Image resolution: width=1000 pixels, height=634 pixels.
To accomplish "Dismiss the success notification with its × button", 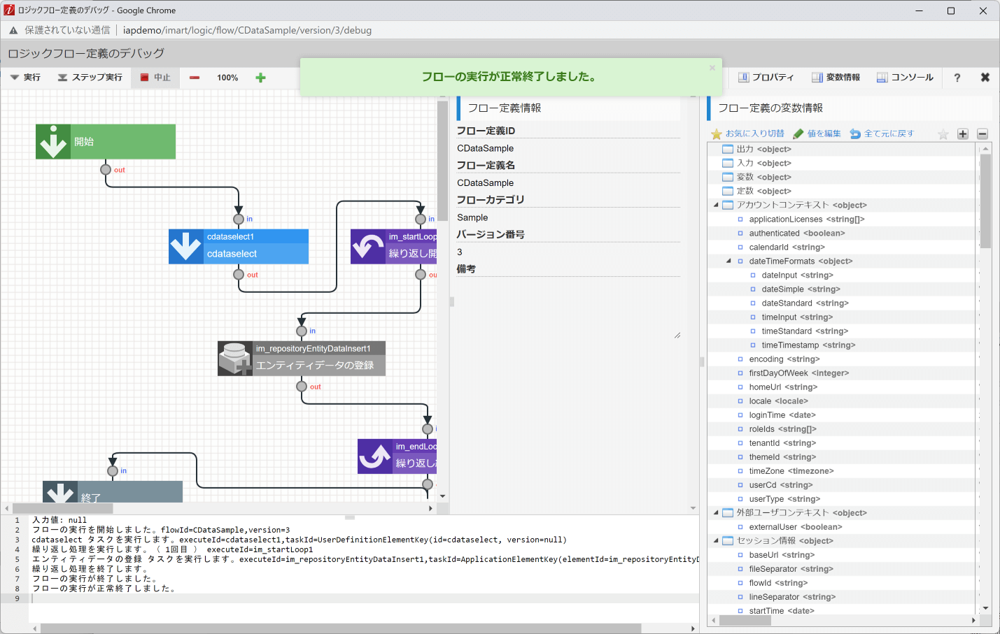I will point(712,67).
